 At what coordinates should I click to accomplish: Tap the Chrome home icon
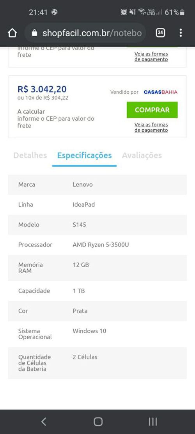coord(12,33)
